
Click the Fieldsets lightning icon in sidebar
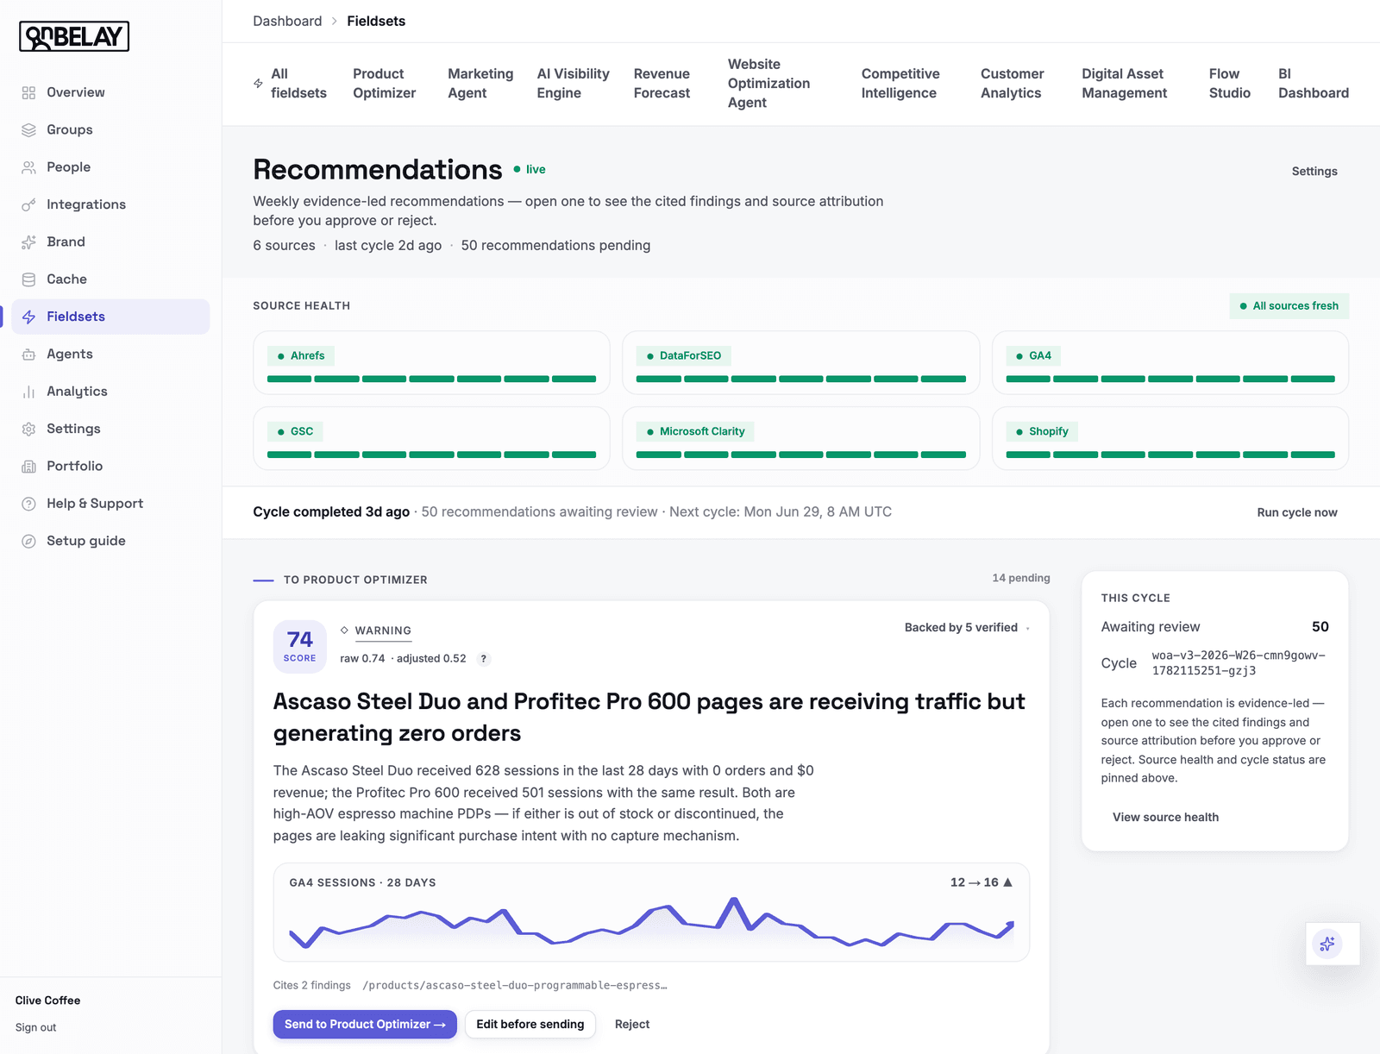[28, 317]
